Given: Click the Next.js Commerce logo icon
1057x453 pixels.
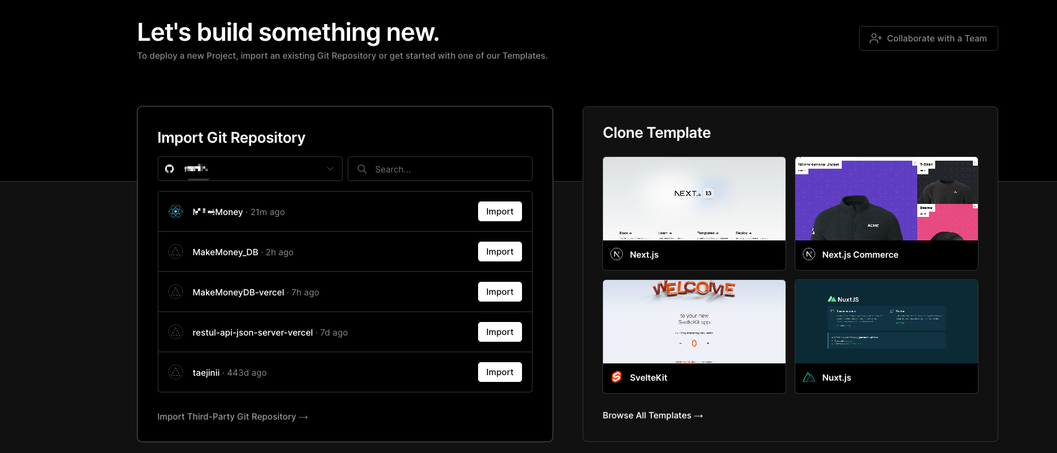Looking at the screenshot, I should [x=809, y=254].
